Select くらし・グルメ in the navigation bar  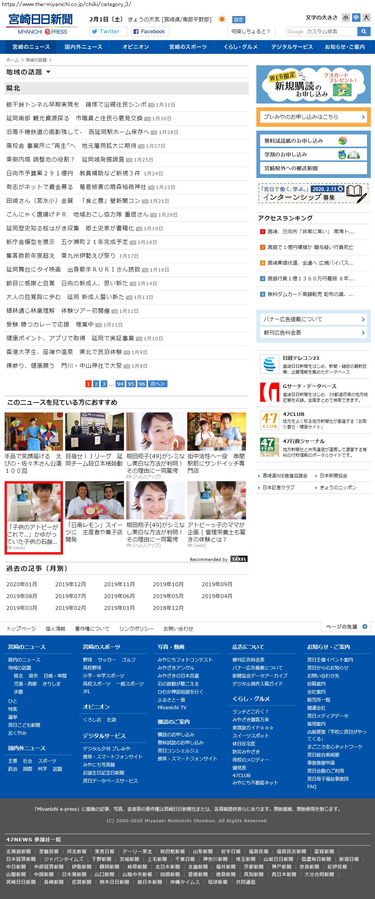point(240,47)
